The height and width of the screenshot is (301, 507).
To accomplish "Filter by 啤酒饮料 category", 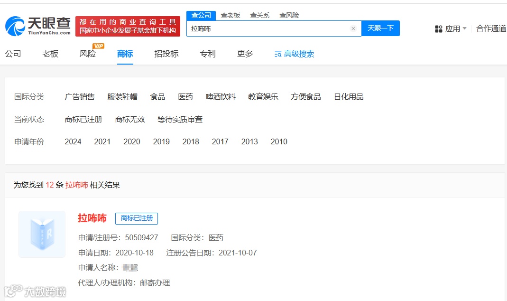I will (x=221, y=97).
